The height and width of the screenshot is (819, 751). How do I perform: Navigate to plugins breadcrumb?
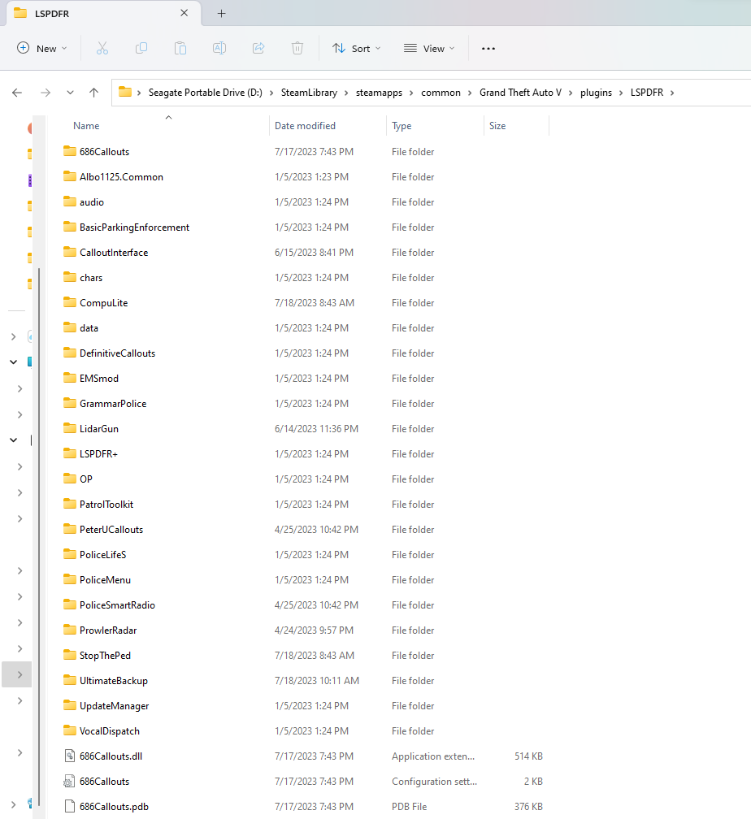(596, 93)
